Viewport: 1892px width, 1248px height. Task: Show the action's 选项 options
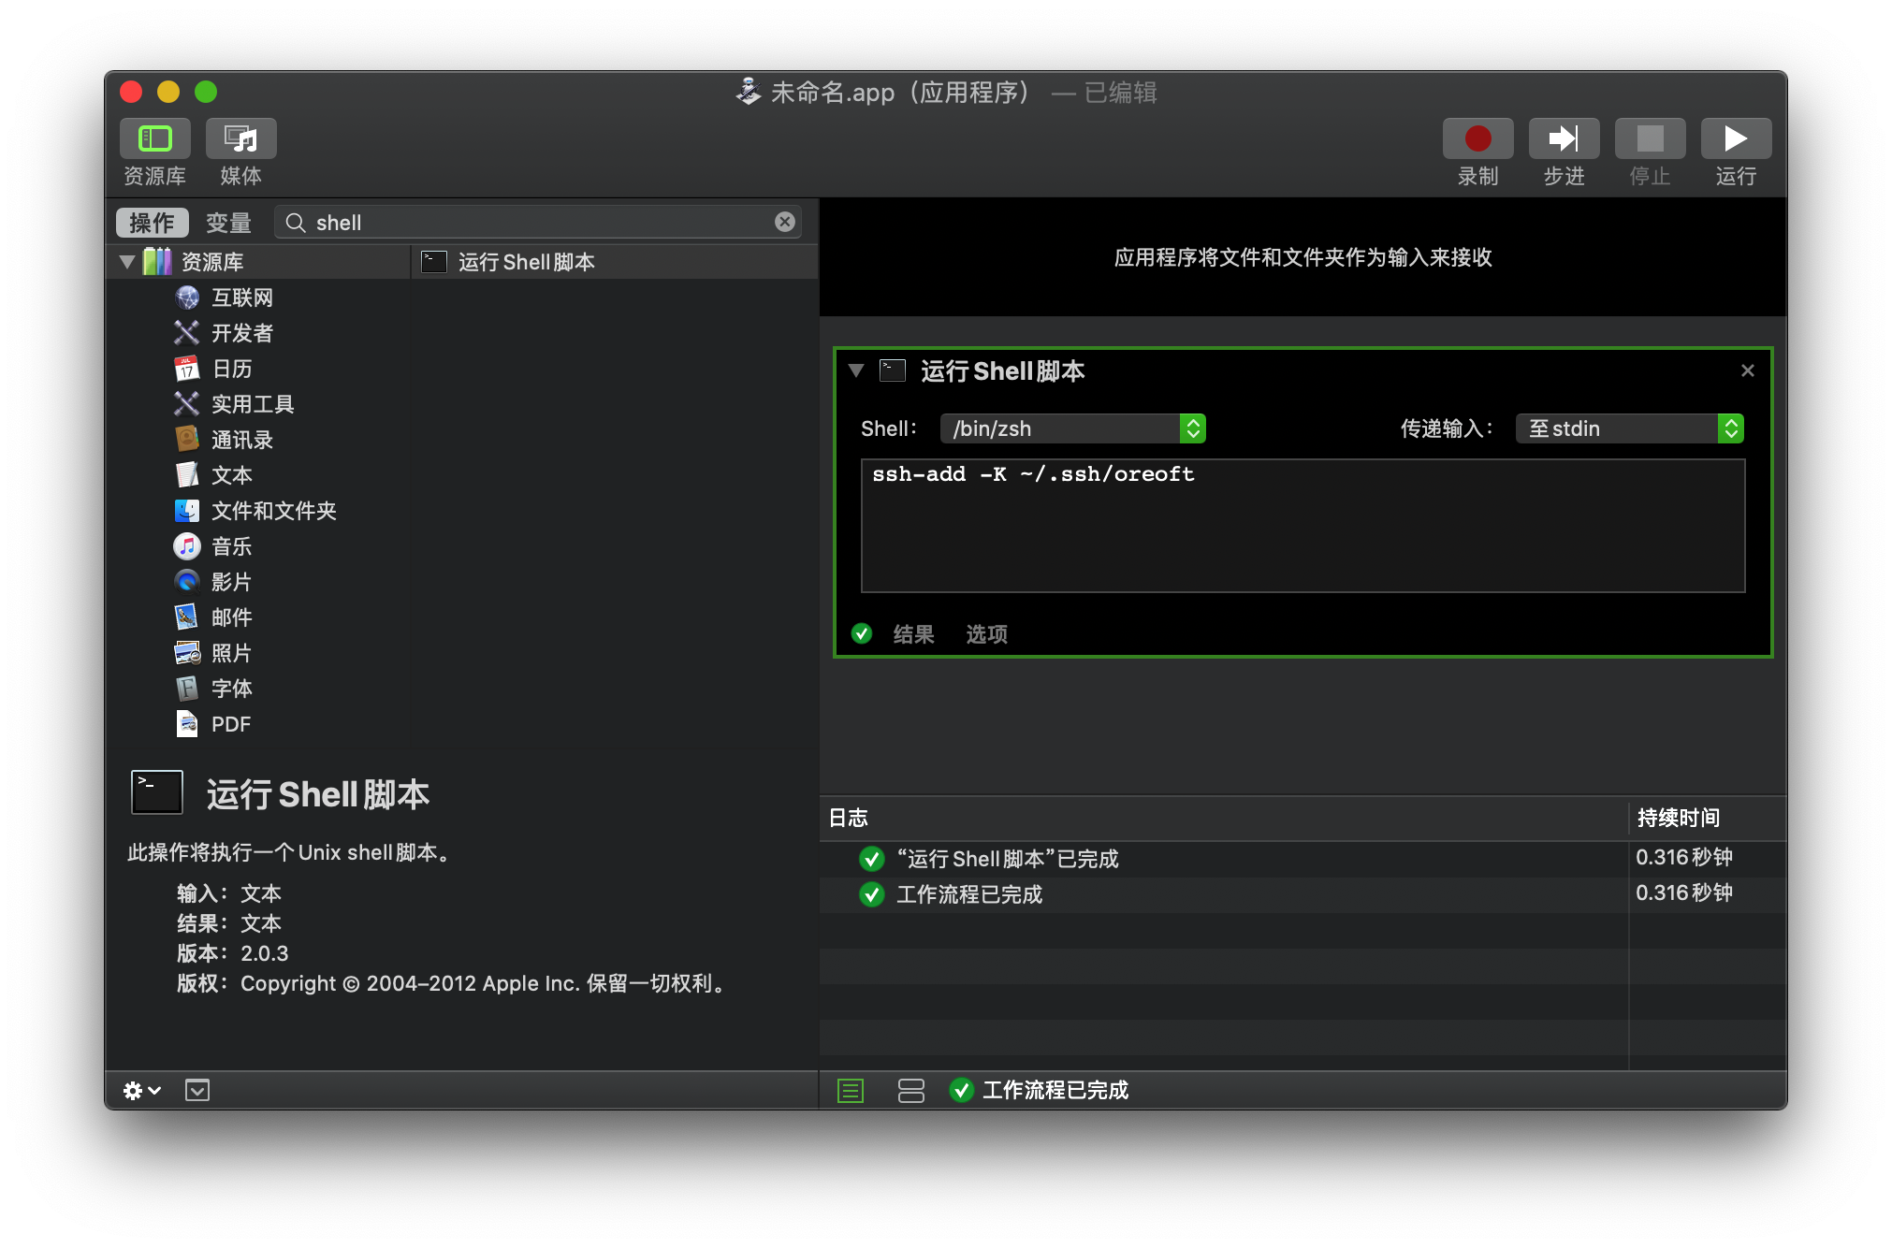coord(986,634)
